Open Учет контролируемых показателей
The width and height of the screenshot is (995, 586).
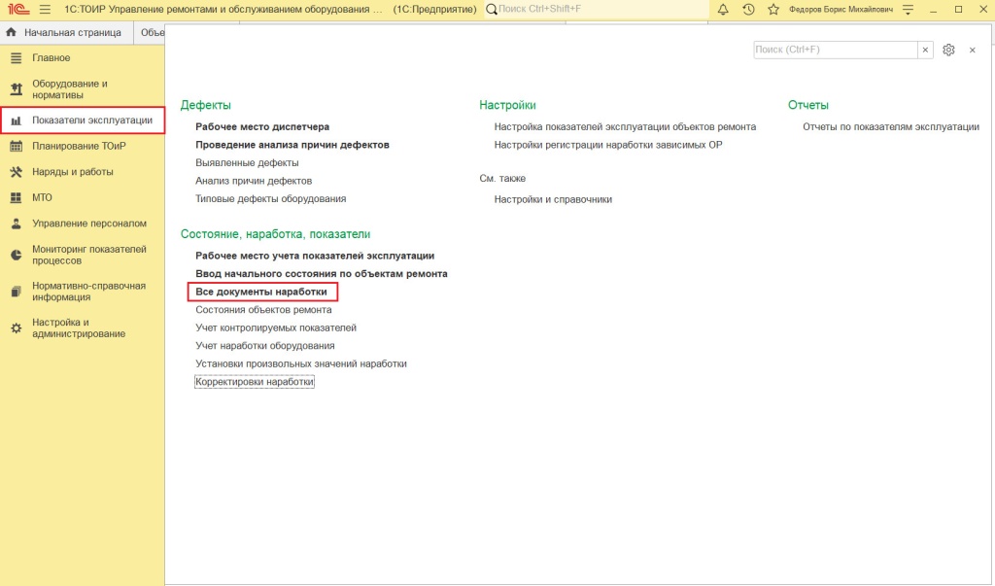click(x=276, y=327)
